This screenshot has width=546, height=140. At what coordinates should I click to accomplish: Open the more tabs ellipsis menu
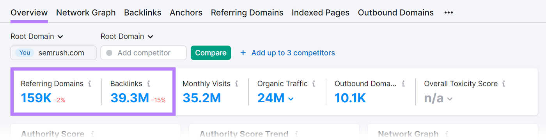click(x=448, y=12)
